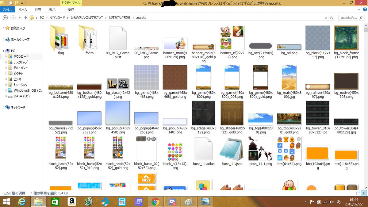Select bg_popup(450x450).png thumbnail
368x207 pixels.
pyautogui.click(x=118, y=113)
